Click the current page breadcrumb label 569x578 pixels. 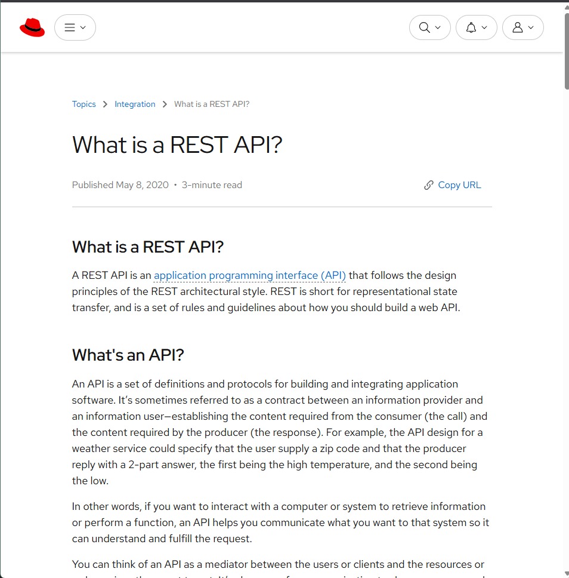211,104
